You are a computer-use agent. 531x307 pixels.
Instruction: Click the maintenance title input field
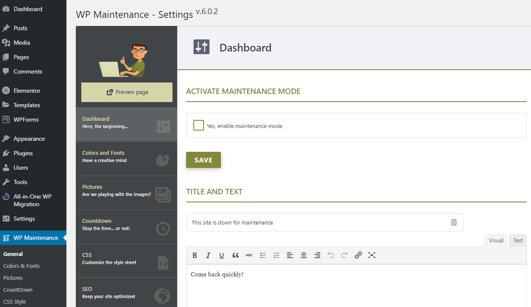(298, 222)
